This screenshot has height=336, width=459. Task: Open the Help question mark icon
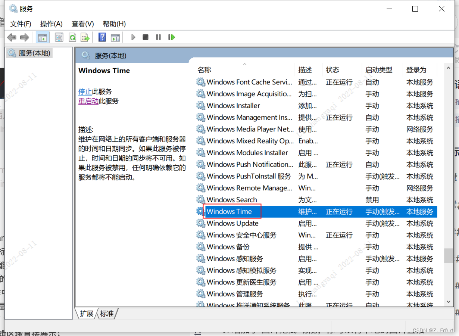[x=102, y=37]
